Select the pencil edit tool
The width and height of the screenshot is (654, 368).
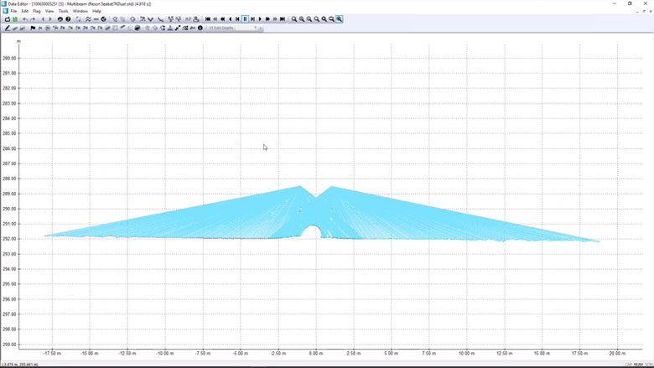(x=8, y=28)
